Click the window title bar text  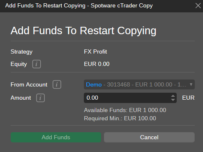coord(79,6)
